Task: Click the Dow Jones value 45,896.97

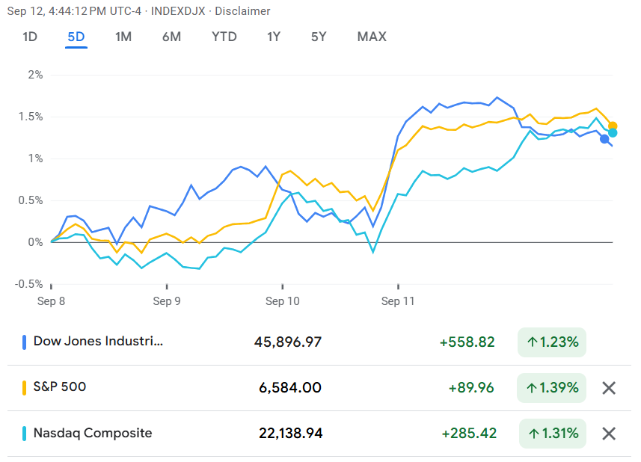Action: click(288, 342)
